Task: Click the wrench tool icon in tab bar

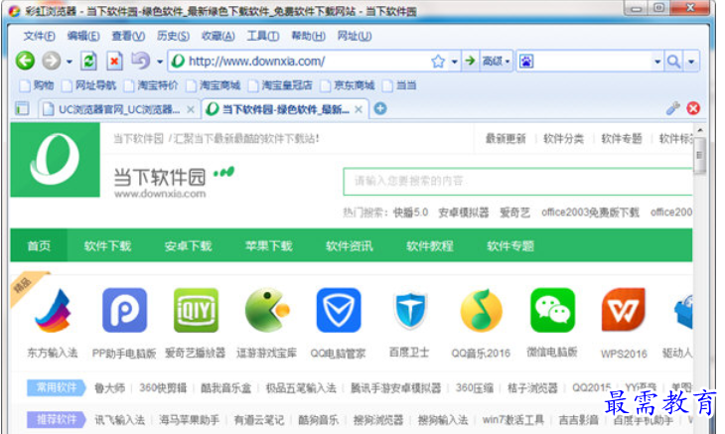Action: (x=672, y=108)
